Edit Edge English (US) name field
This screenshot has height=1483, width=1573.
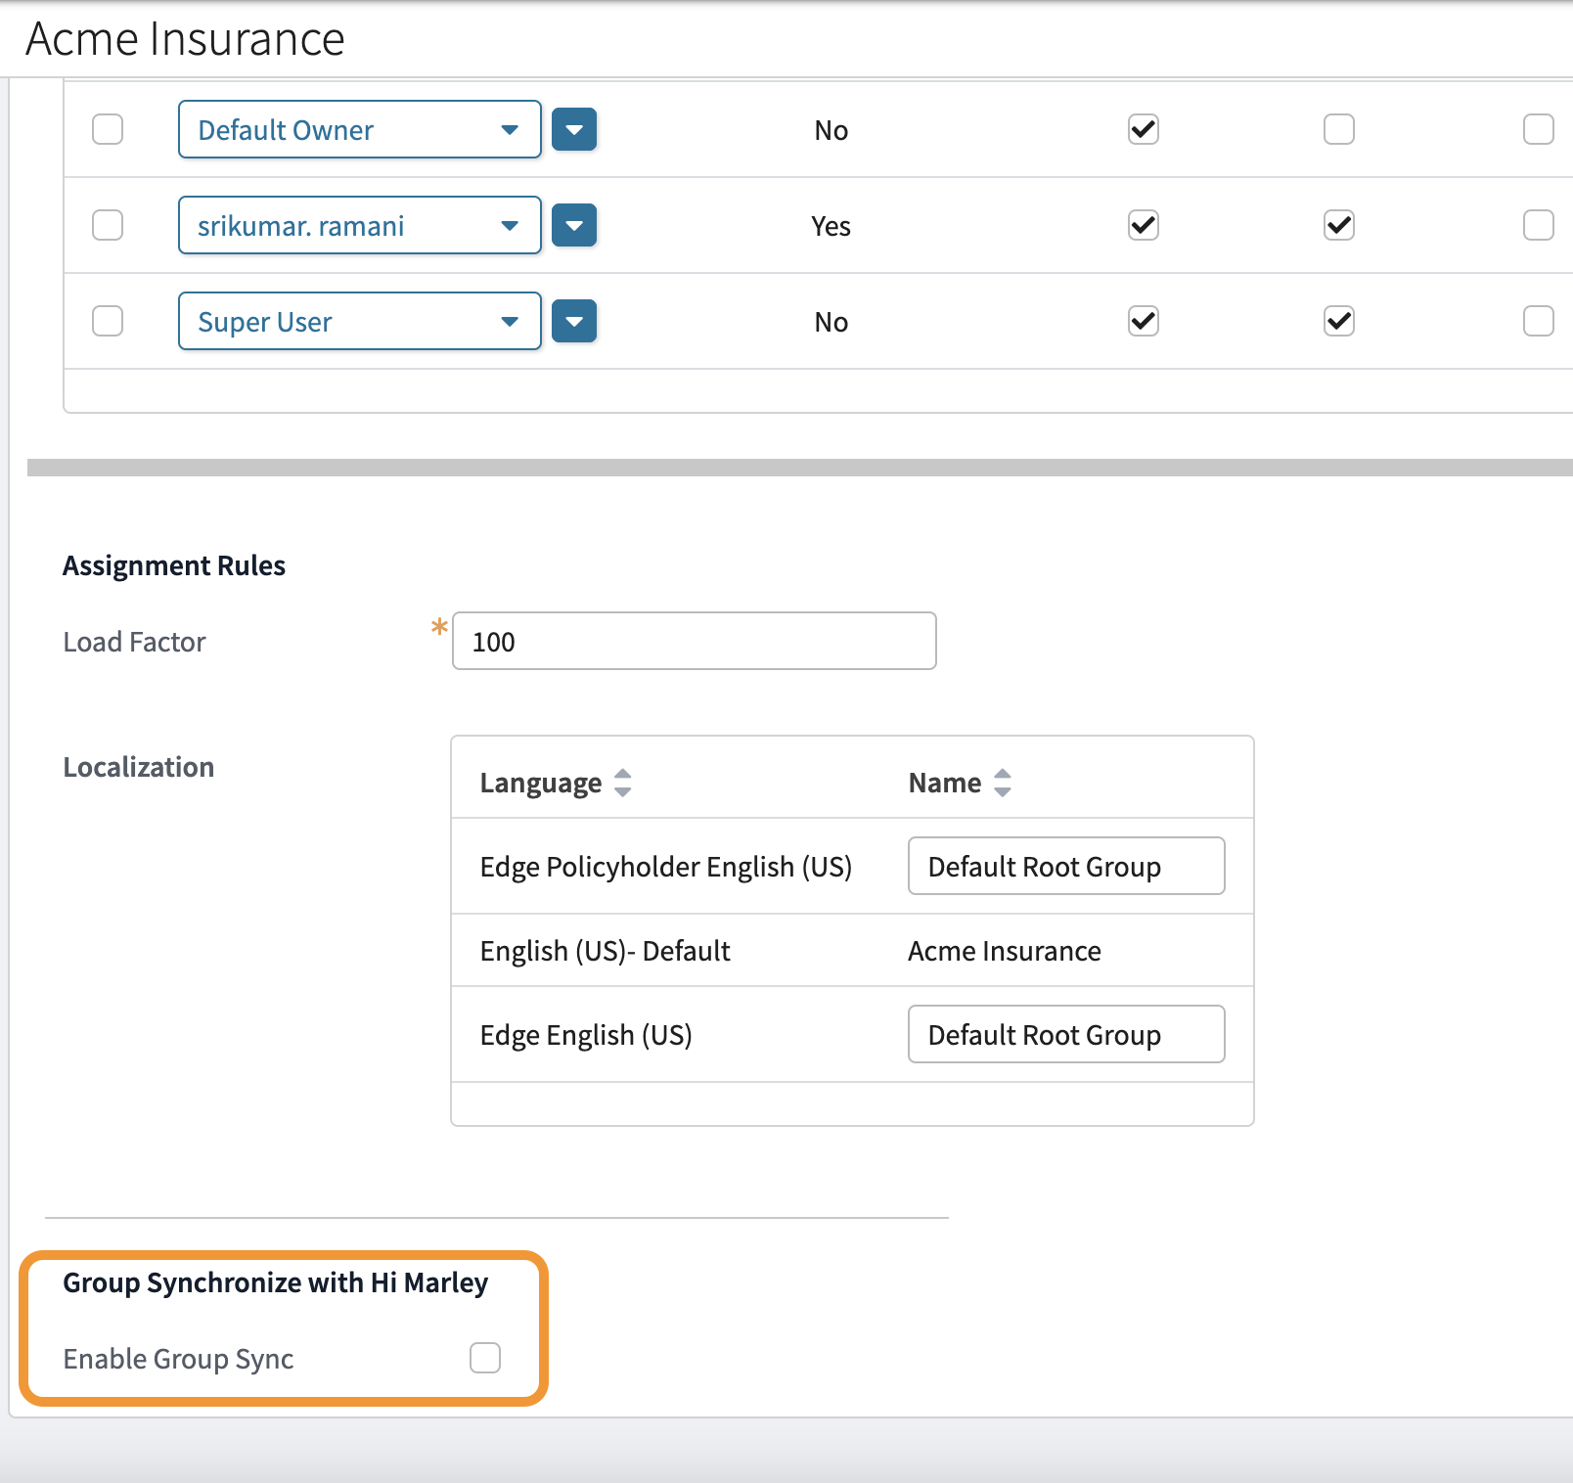(x=1065, y=1034)
